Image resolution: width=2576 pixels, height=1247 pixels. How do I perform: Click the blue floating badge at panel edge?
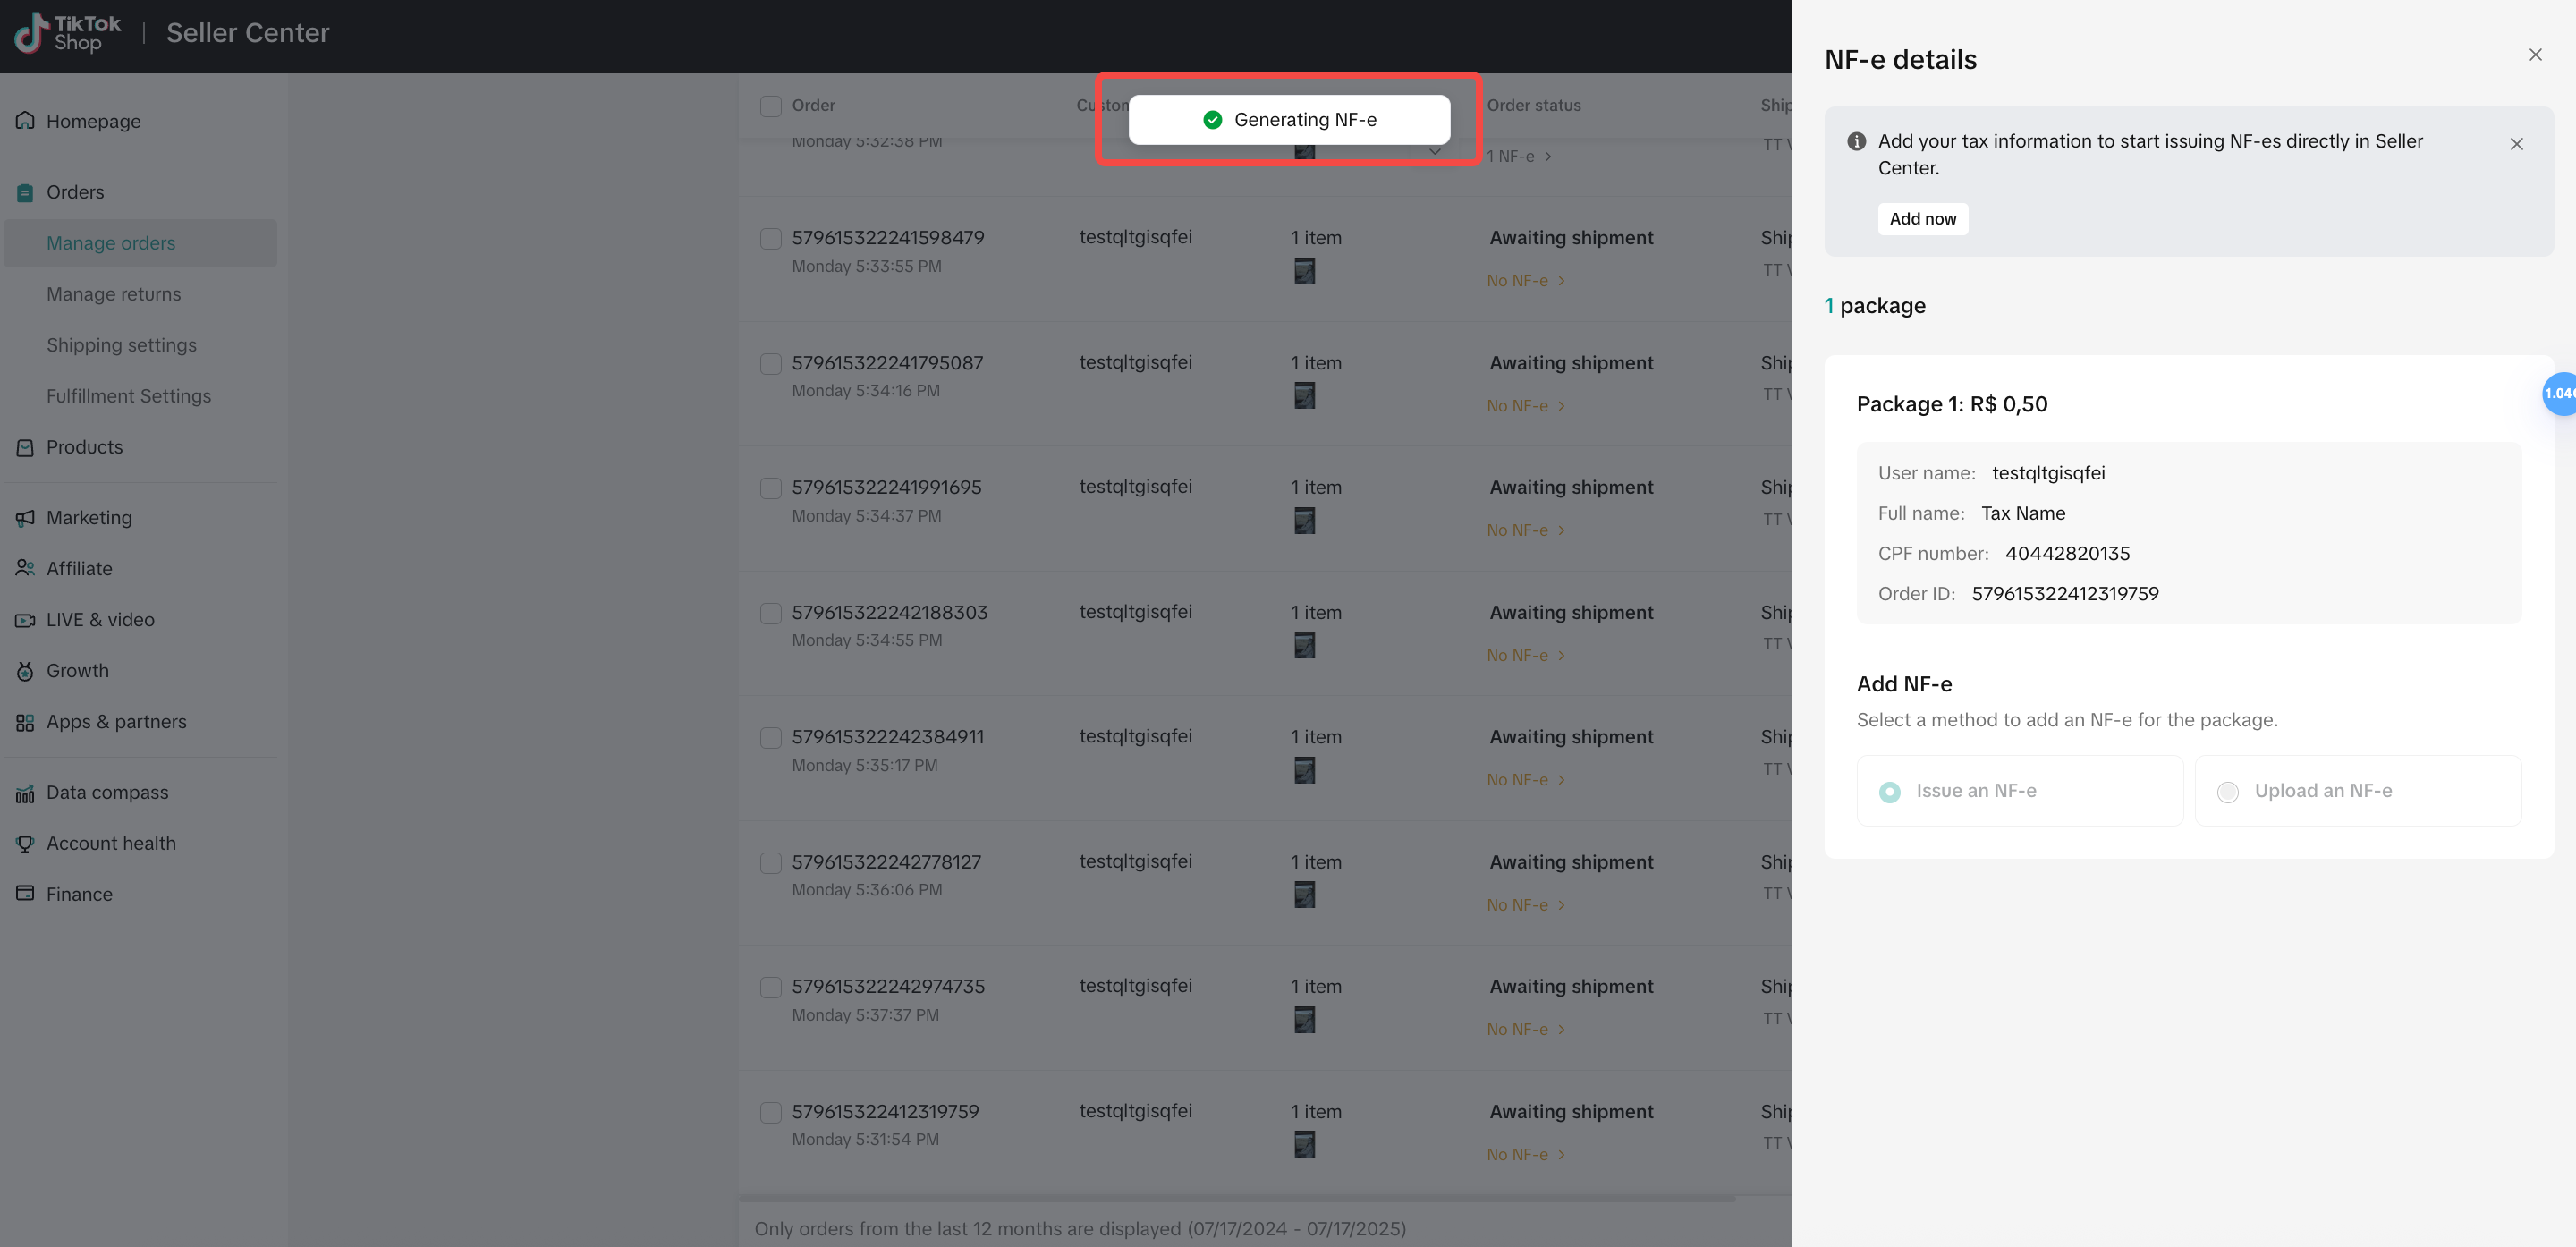pyautogui.click(x=2559, y=393)
